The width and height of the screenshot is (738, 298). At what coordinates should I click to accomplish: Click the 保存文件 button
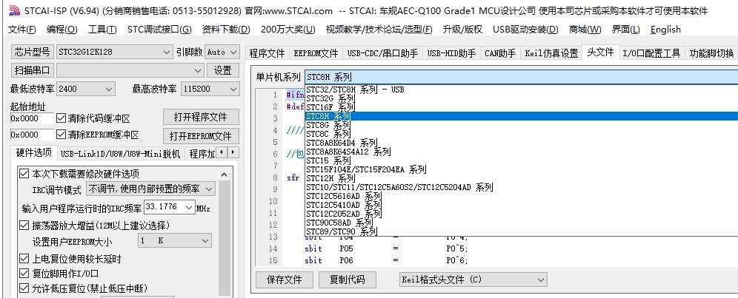(x=285, y=280)
